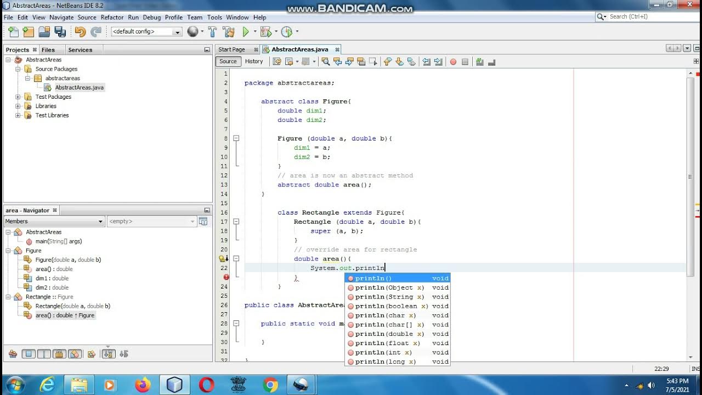This screenshot has width=702, height=395.
Task: Toggle Show Inherited Members in Navigator
Action: point(13,354)
